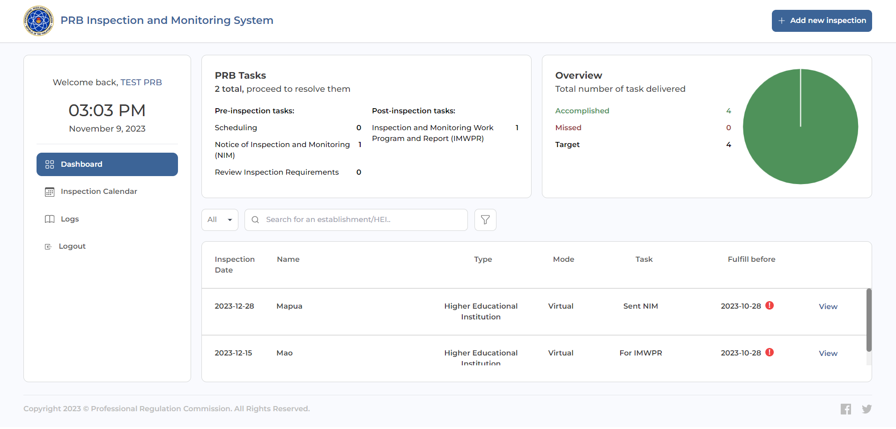View the Mao inspection details
The width and height of the screenshot is (896, 429).
click(x=828, y=354)
